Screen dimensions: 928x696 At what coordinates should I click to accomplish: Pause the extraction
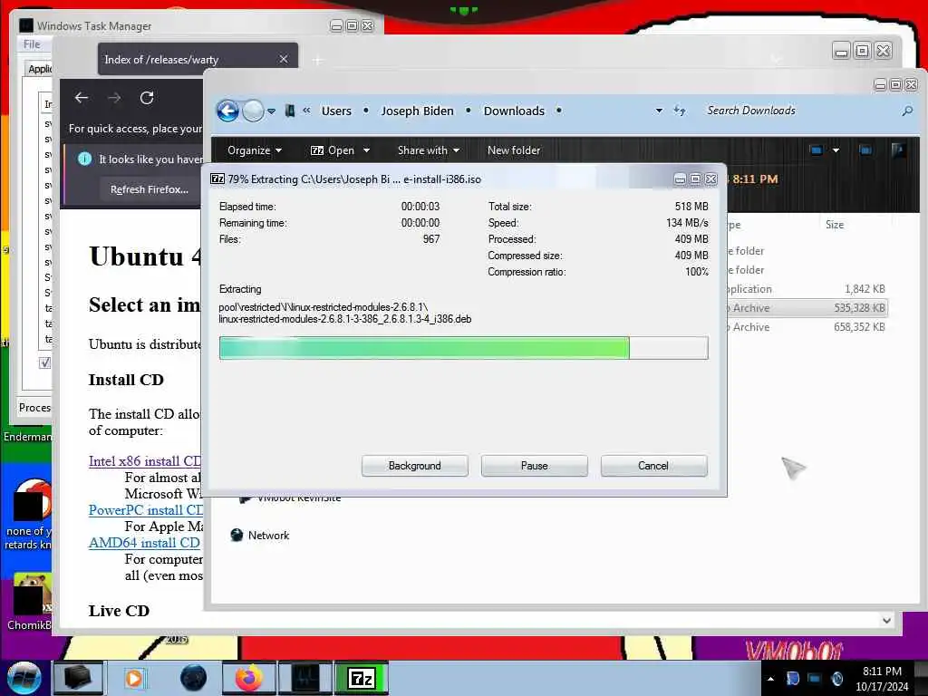pos(534,466)
